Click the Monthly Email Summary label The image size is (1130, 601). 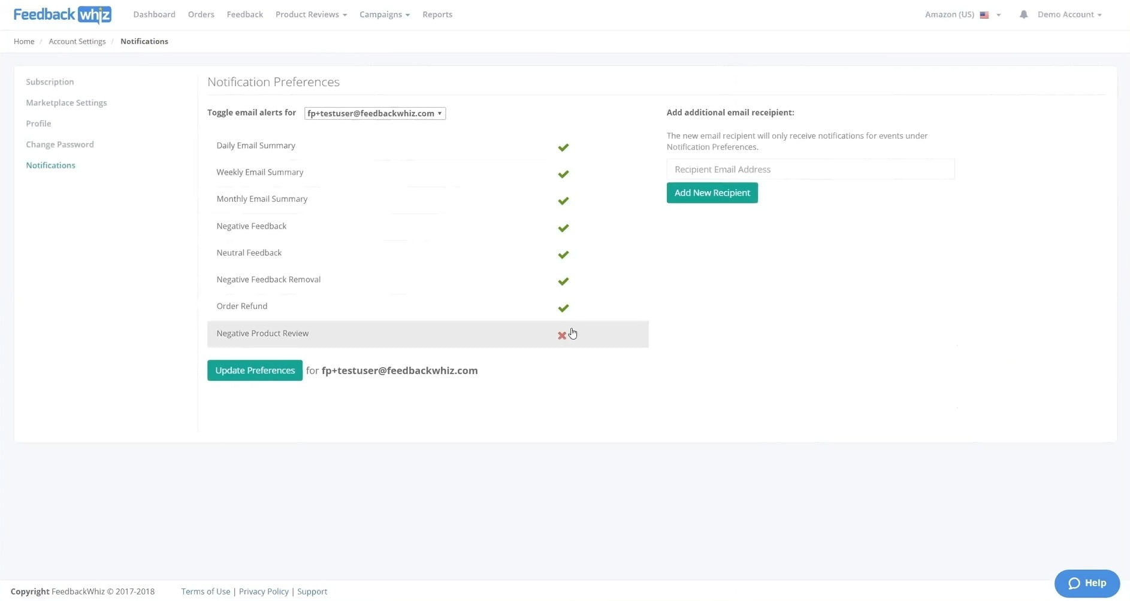(262, 199)
